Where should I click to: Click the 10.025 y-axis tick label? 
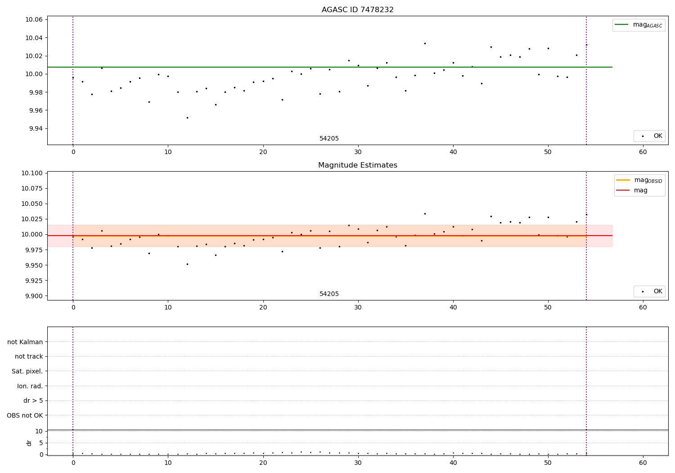(x=32, y=219)
